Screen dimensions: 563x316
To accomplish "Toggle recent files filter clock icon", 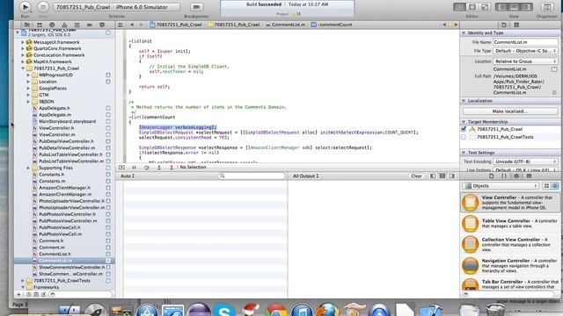I will click(x=28, y=295).
